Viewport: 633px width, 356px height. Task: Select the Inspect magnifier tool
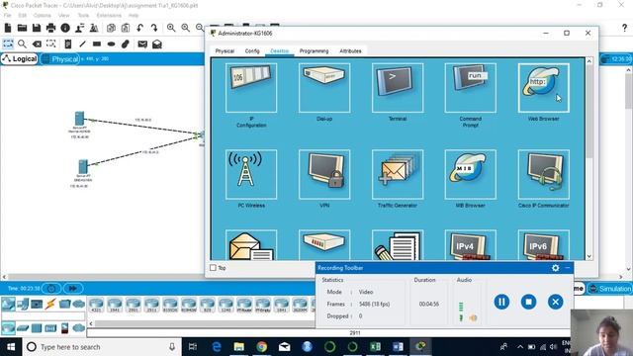tap(22, 44)
